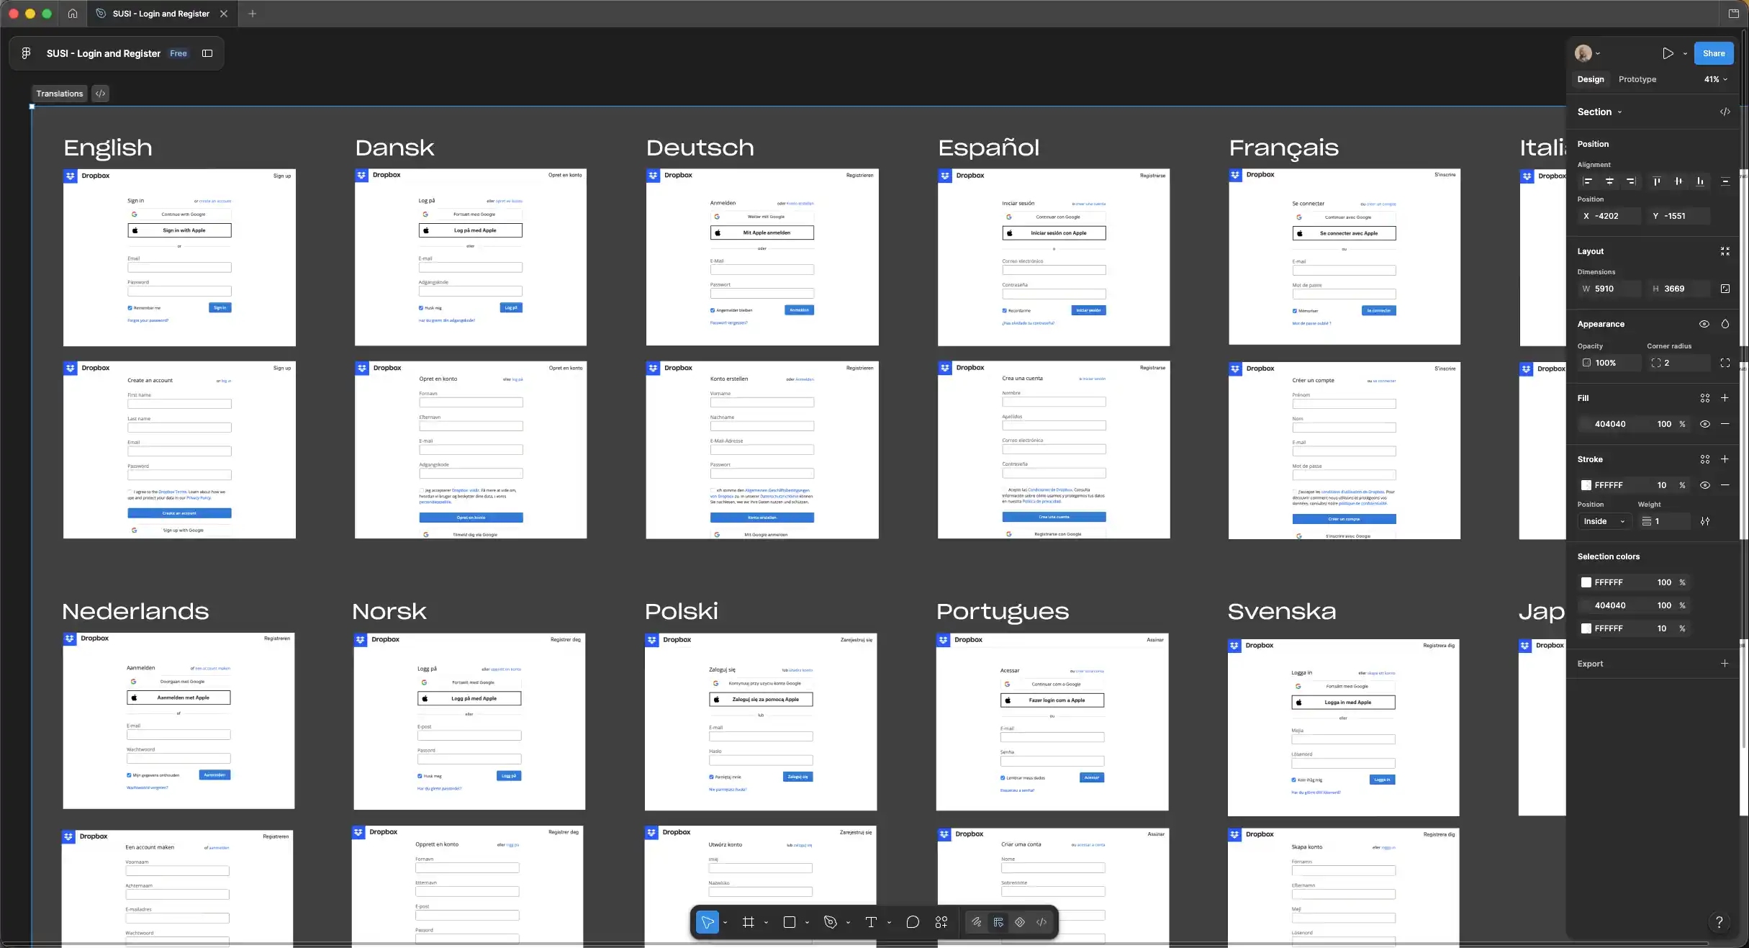Image resolution: width=1749 pixels, height=948 pixels.
Task: Add a new stroke with plus icon
Action: pyautogui.click(x=1725, y=459)
